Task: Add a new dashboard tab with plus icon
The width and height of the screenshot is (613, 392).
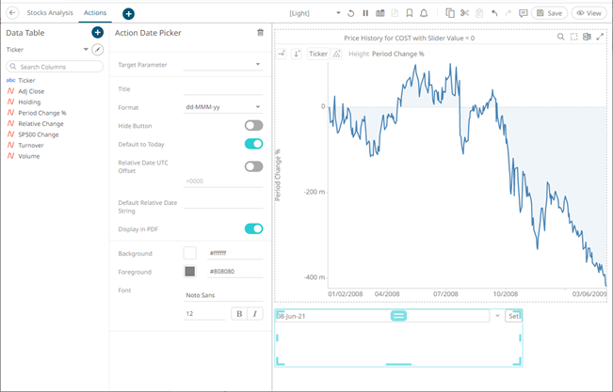Action: point(128,14)
